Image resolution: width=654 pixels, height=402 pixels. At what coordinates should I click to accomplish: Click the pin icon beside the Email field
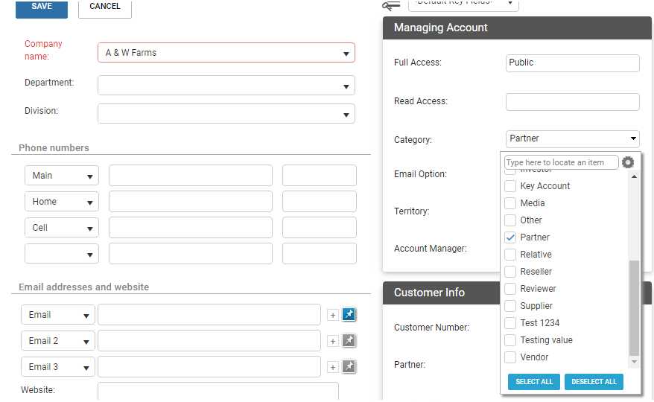[x=349, y=314]
